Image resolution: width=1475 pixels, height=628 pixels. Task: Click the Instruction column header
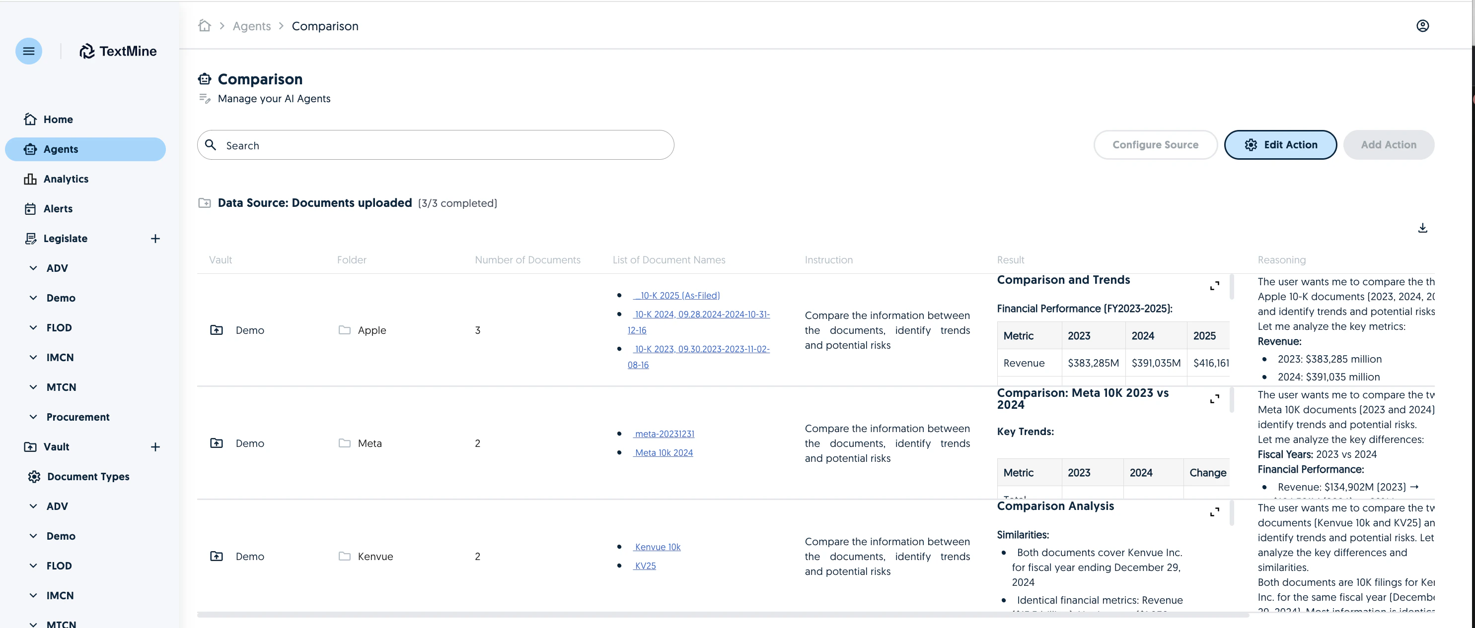point(828,259)
